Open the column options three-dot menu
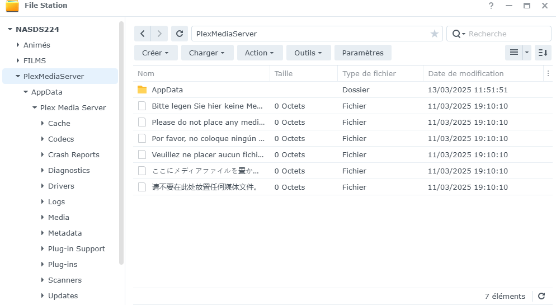The image size is (556, 305). (548, 73)
